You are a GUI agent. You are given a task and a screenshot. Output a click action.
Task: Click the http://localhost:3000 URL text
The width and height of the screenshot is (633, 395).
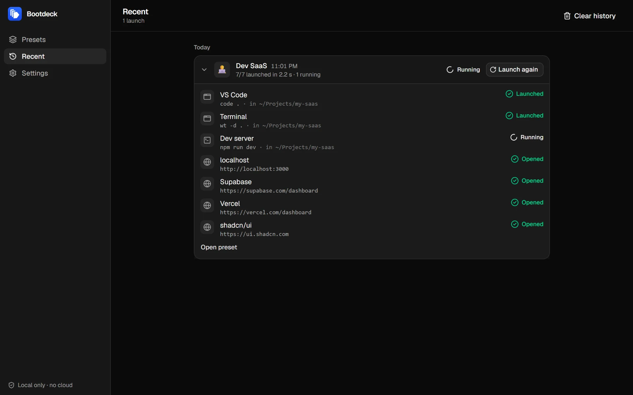coord(254,169)
